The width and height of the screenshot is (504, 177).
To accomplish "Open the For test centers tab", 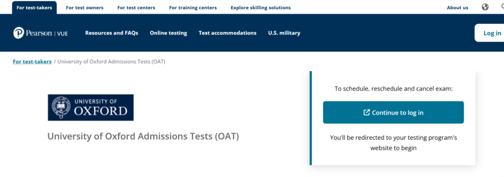I will 136,8.
